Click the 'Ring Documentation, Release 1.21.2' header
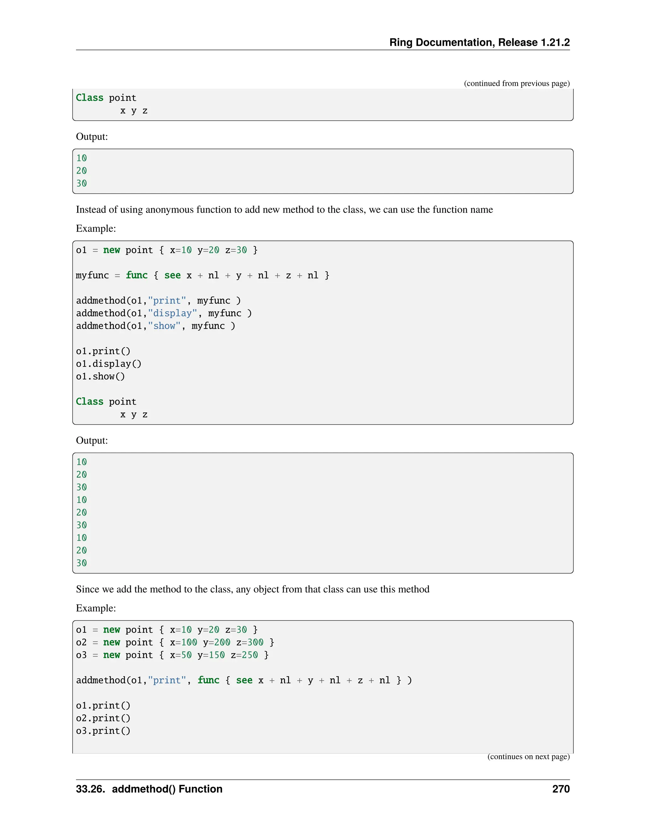 click(x=479, y=42)
